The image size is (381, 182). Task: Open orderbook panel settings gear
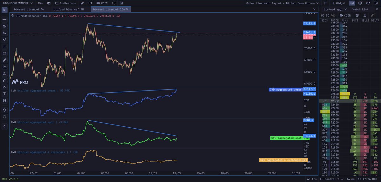357,15
